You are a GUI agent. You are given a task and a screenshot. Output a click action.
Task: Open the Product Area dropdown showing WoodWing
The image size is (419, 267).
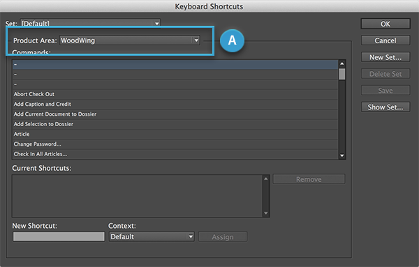coord(130,40)
